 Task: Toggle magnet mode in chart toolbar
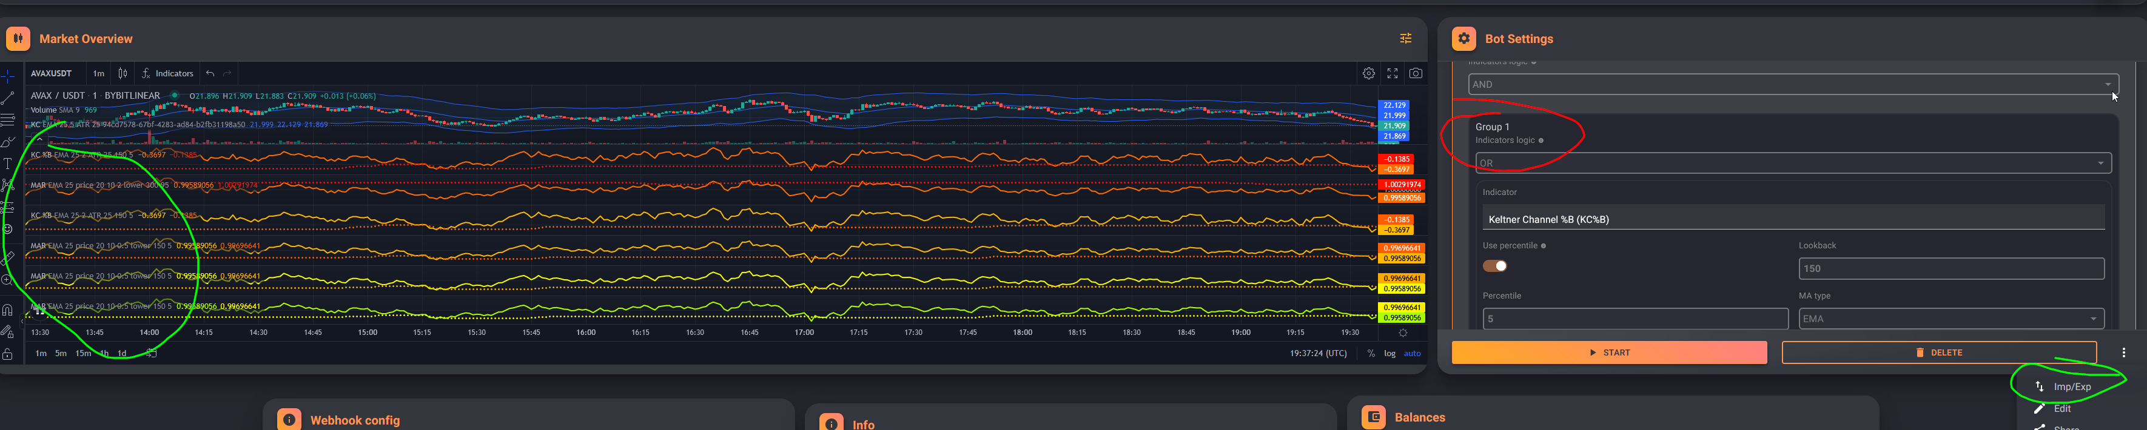(x=7, y=310)
